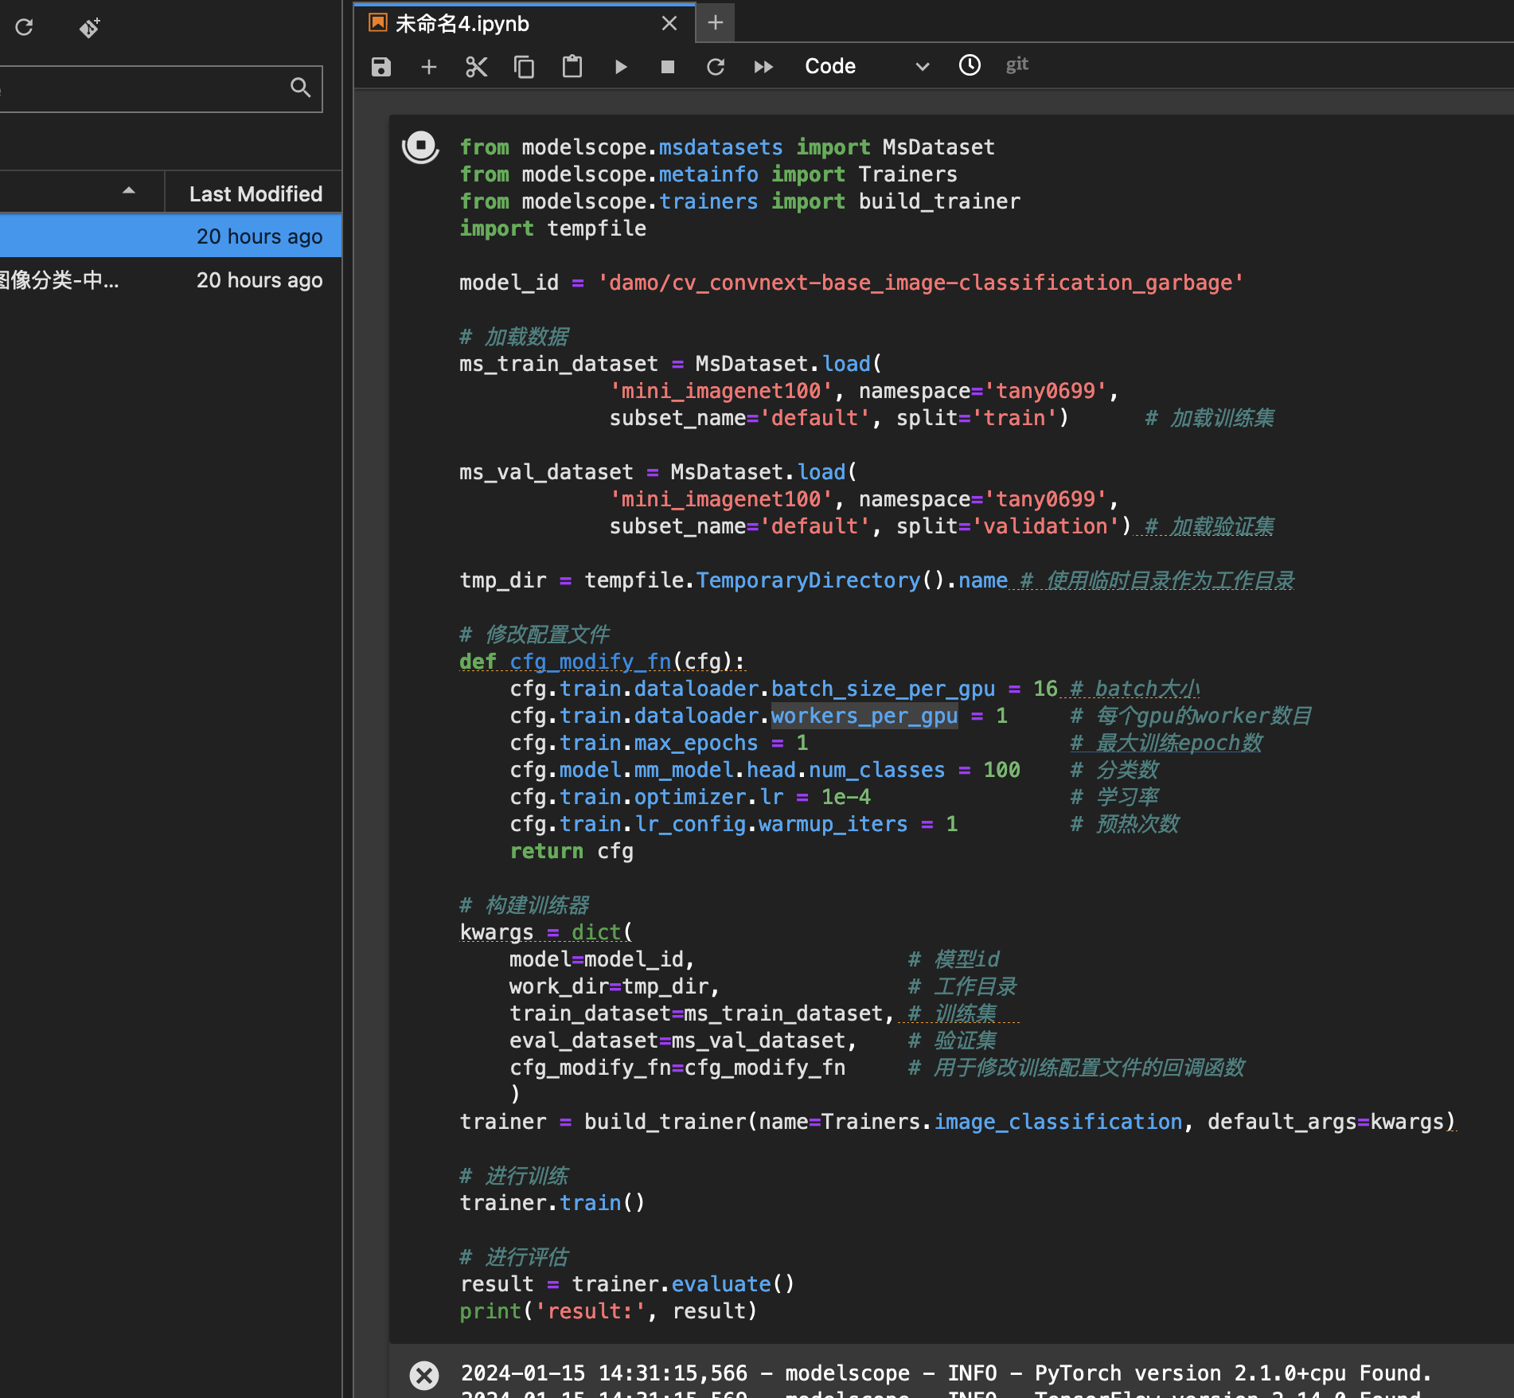
Task: Click the cfg.train.max_epochs = 1 line
Action: [659, 743]
